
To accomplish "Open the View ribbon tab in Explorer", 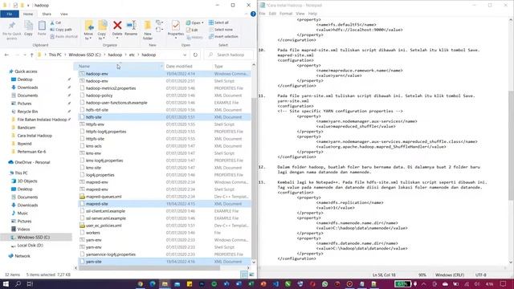I will [x=64, y=14].
